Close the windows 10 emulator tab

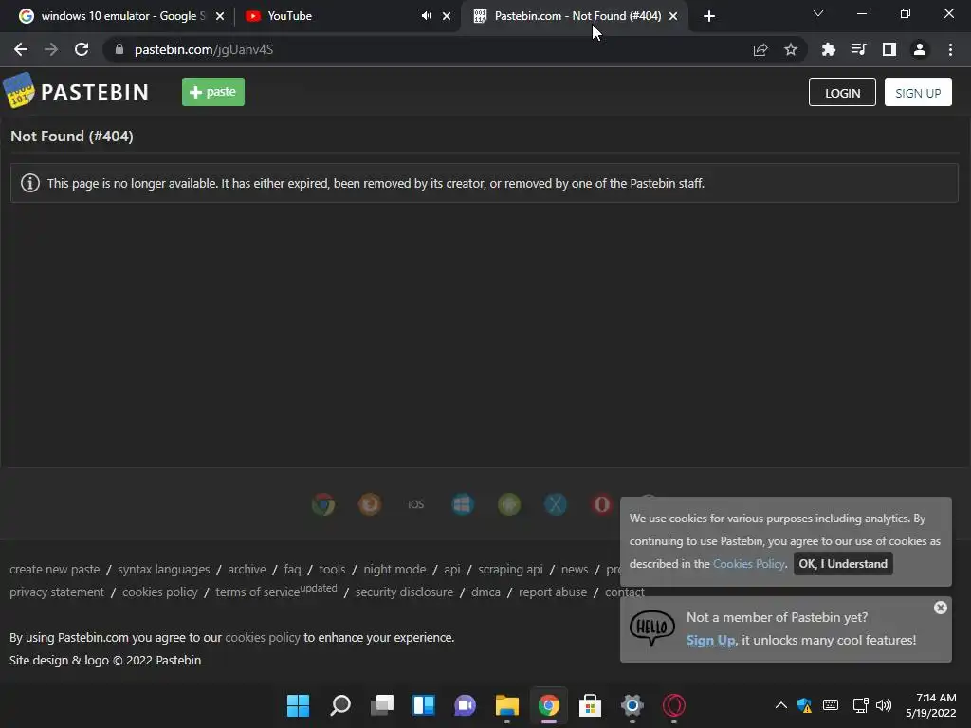[x=220, y=16]
